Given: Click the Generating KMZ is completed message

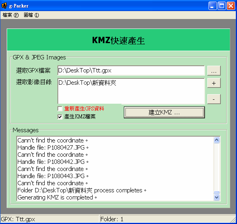Looking at the screenshot, I should [57, 197].
